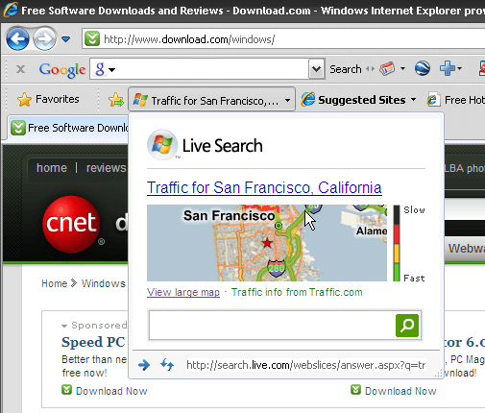The height and width of the screenshot is (413, 485).
Task: Click the Google toolbar news/gadget icon
Action: tap(387, 68)
